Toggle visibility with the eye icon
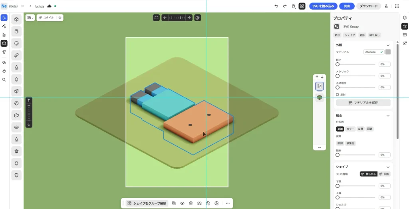Image resolution: width=409 pixels, height=209 pixels. (182, 203)
